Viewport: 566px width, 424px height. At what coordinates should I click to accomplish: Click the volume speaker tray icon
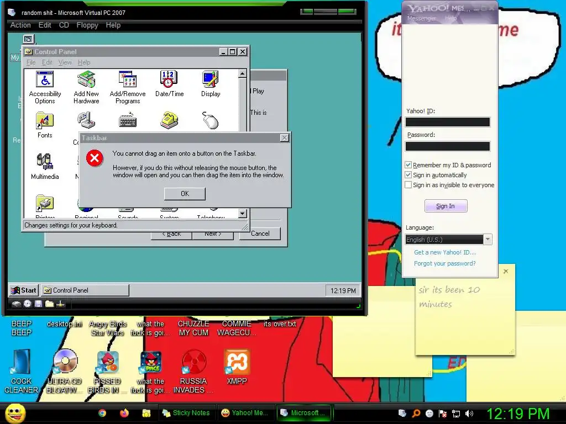(x=469, y=414)
